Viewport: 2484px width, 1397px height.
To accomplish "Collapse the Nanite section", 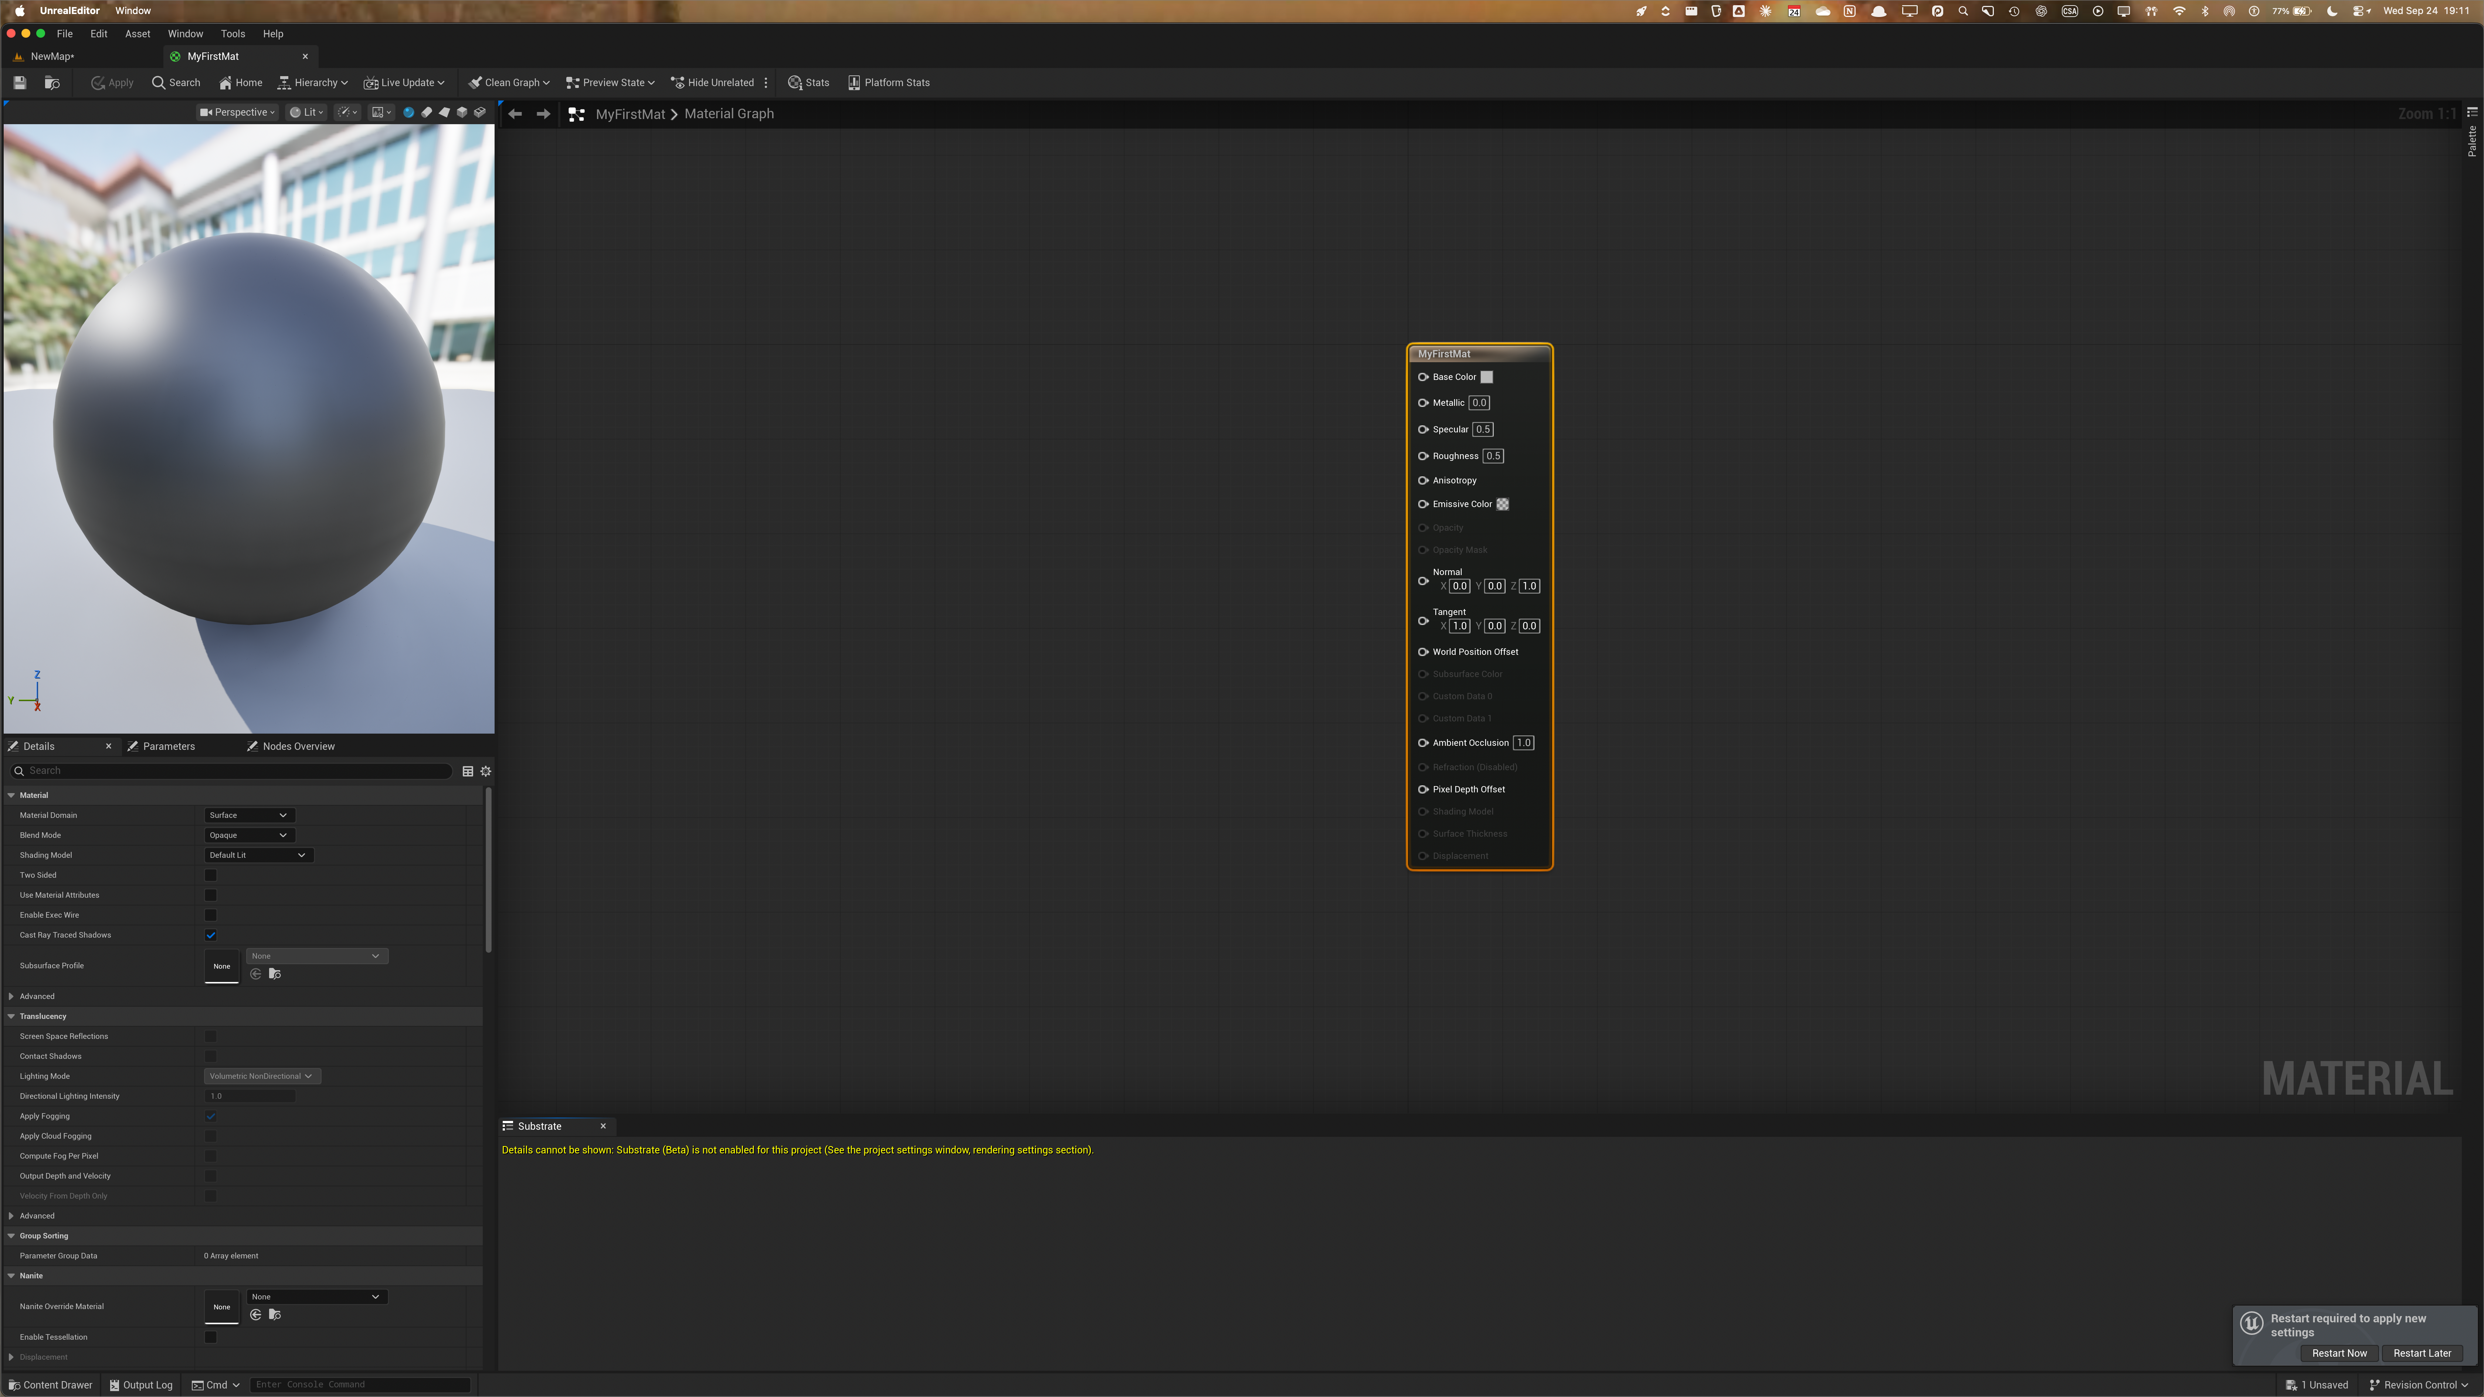I will (11, 1275).
